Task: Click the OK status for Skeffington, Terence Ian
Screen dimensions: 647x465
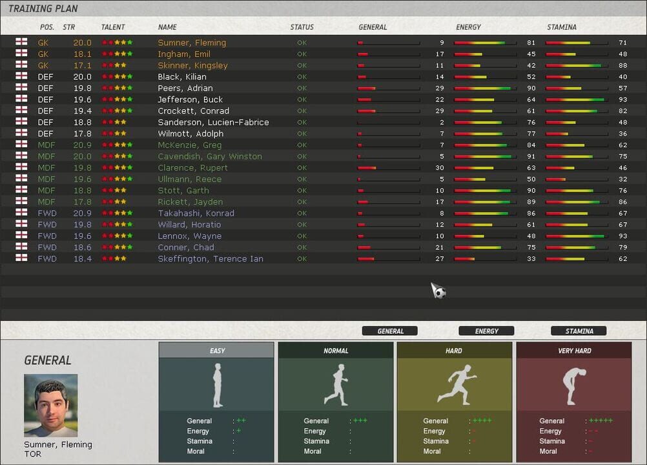Action: click(x=302, y=258)
